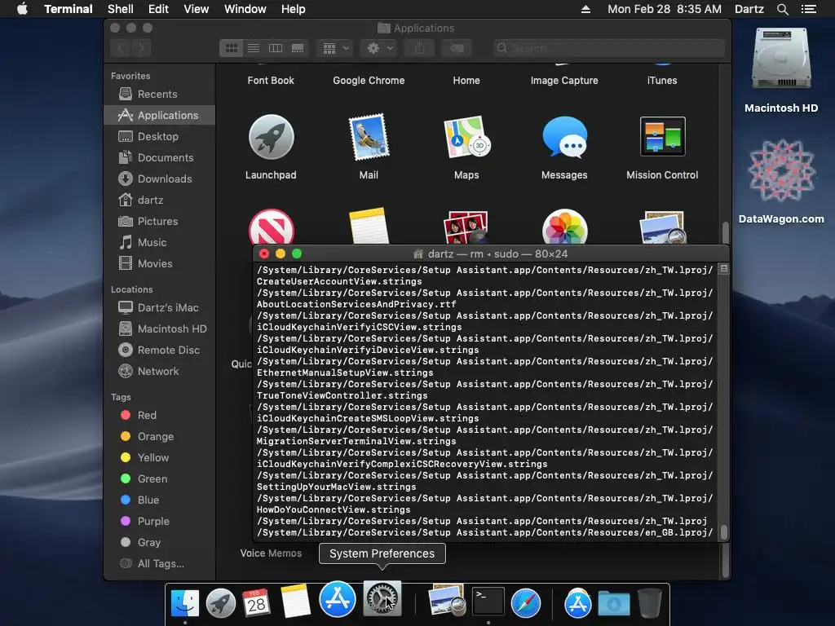Screen dimensions: 835x626
Task: Open Downloads folder in the Dock
Action: click(x=613, y=603)
